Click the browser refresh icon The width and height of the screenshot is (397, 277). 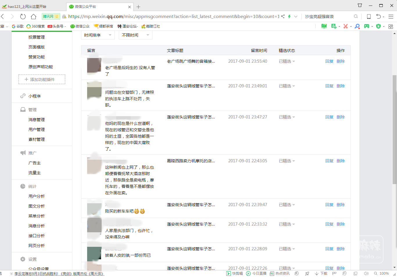(x=23, y=17)
